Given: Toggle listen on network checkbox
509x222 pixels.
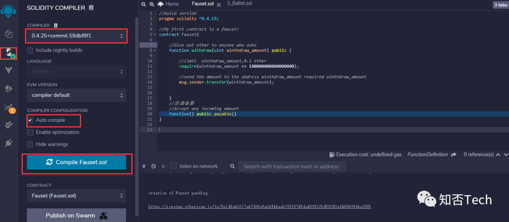Looking at the screenshot, I should point(174,166).
